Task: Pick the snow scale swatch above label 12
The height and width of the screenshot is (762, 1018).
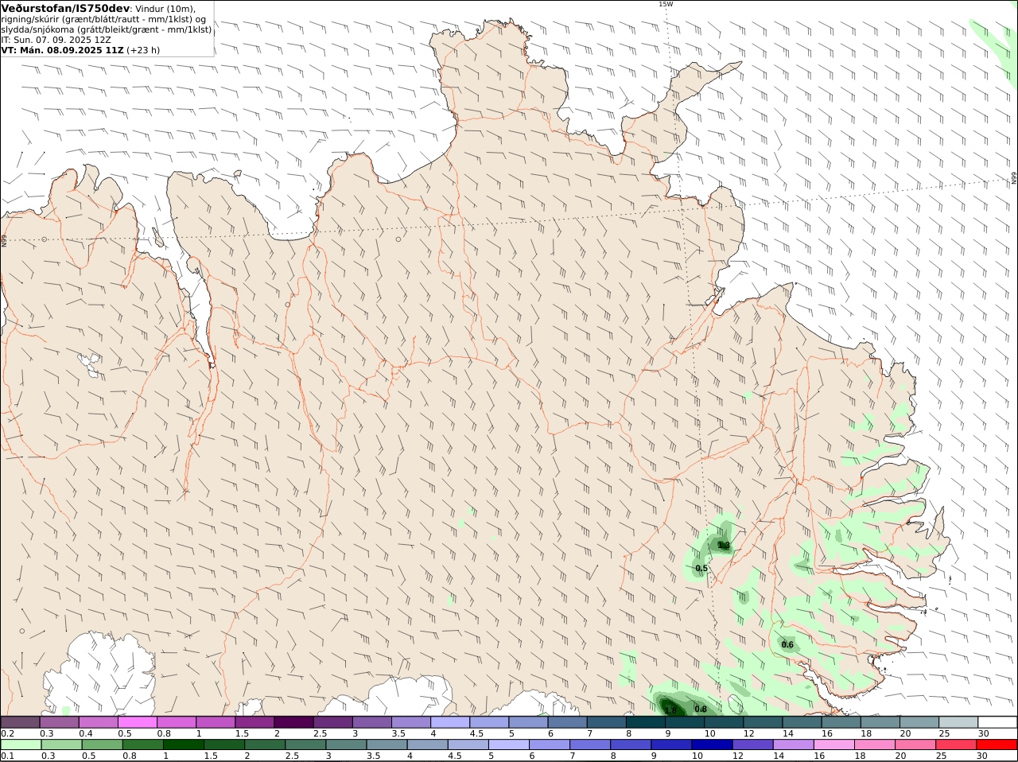Action: click(763, 721)
